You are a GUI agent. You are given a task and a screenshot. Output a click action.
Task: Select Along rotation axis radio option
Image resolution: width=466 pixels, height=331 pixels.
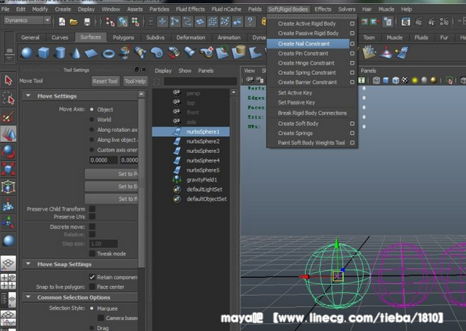click(x=91, y=130)
